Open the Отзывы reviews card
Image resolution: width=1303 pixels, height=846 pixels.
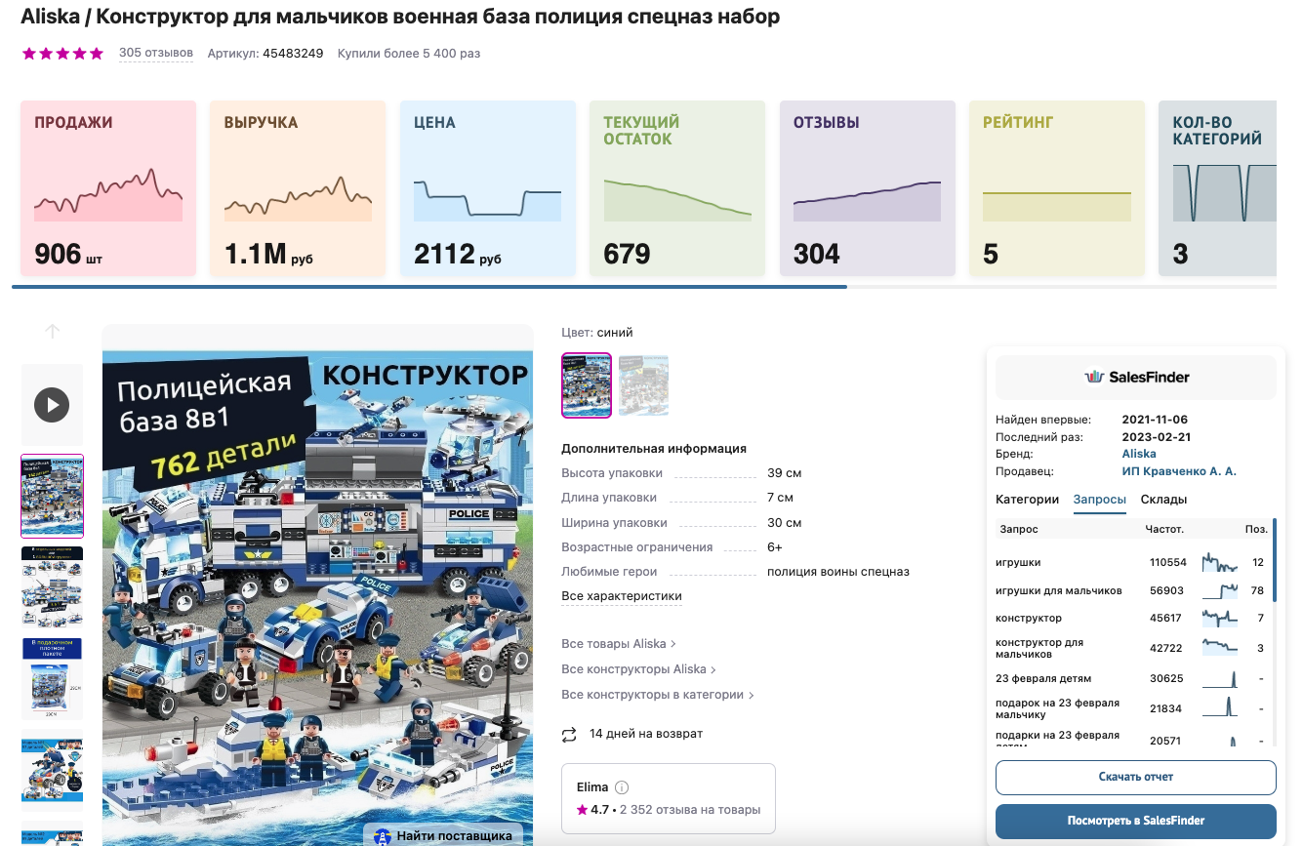[868, 188]
